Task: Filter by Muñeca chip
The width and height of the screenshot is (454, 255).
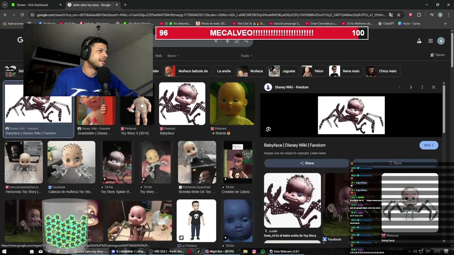Action: (x=251, y=71)
